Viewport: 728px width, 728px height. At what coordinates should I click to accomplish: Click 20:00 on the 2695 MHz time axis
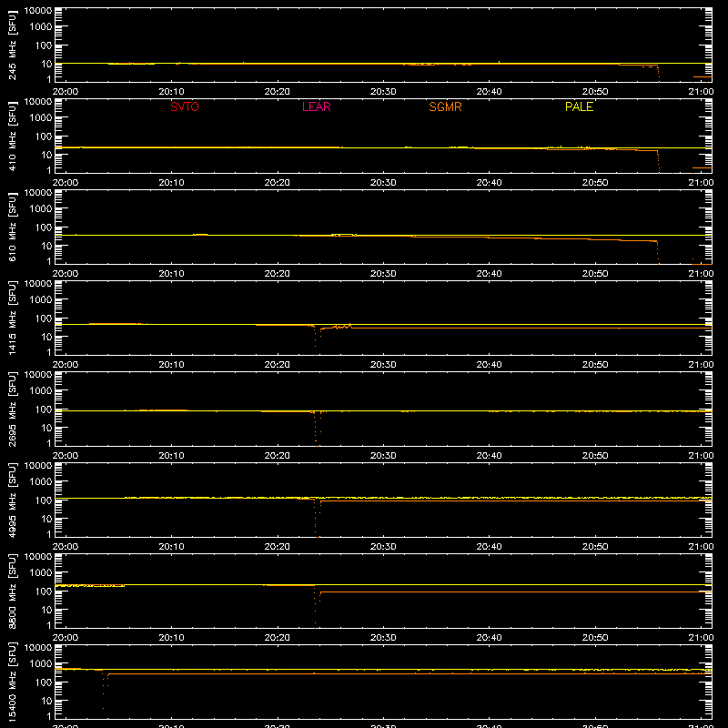(65, 456)
